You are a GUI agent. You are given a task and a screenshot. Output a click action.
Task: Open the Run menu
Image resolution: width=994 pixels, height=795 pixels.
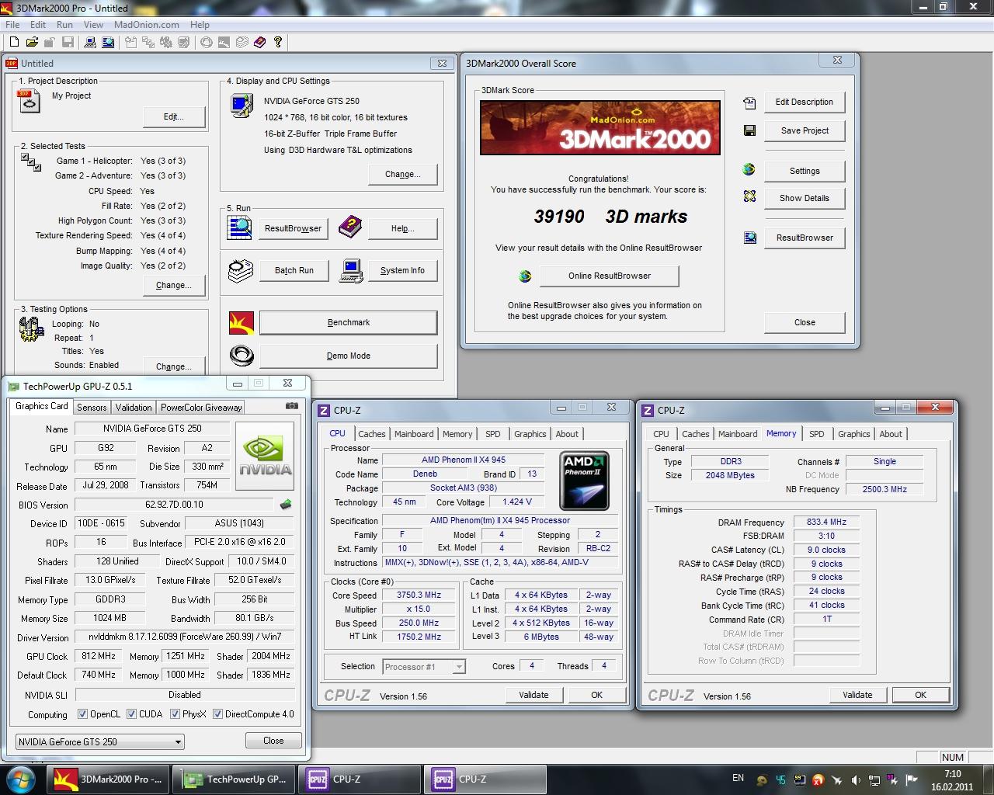(x=64, y=24)
